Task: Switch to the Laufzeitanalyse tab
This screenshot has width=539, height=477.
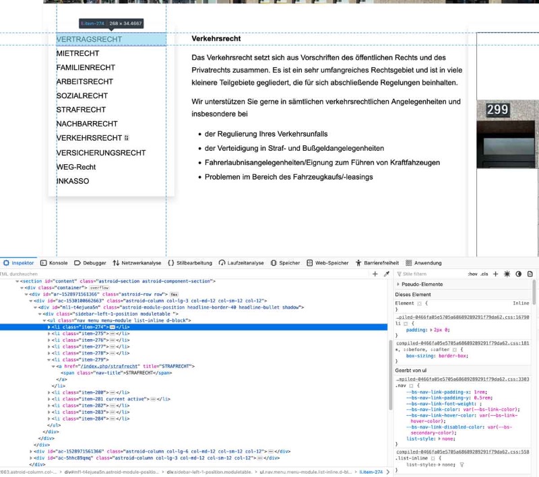Action: click(x=241, y=263)
